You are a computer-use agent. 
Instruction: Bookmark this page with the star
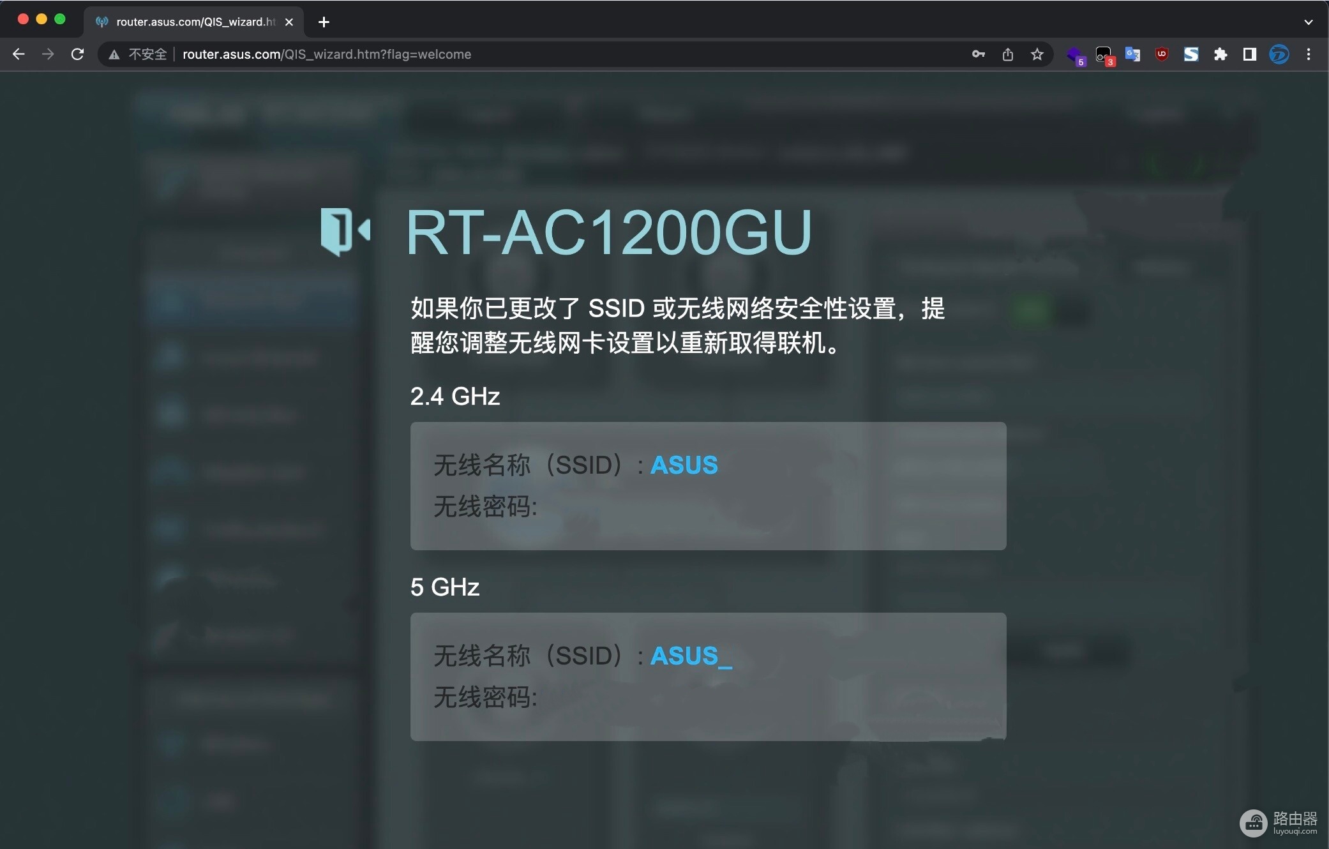tap(1037, 54)
